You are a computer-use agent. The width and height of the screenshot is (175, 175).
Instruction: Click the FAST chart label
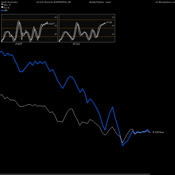tap(19, 44)
